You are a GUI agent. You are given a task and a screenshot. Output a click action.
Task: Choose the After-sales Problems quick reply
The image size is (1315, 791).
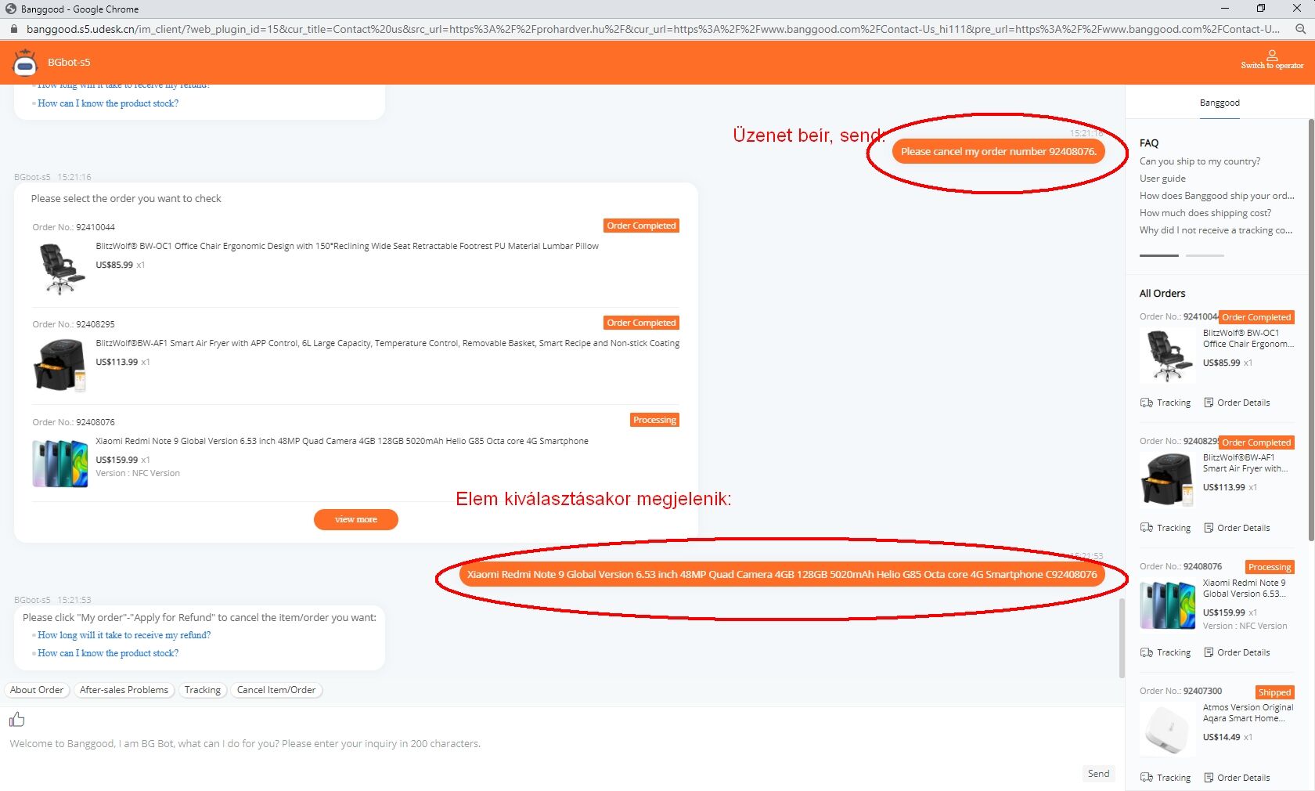click(124, 690)
